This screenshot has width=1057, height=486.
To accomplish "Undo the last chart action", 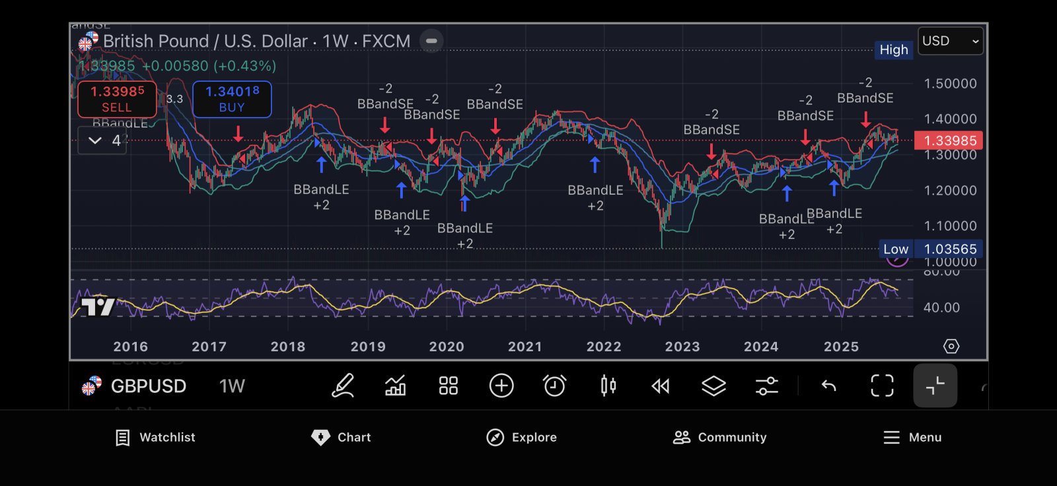I will pos(829,386).
